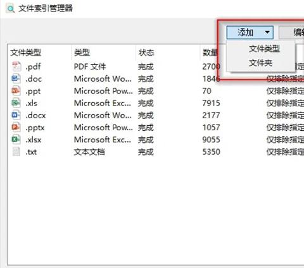Click 'Microsoft Exc...' in the .xls row
Image resolution: width=304 pixels, height=268 pixels.
coord(103,103)
